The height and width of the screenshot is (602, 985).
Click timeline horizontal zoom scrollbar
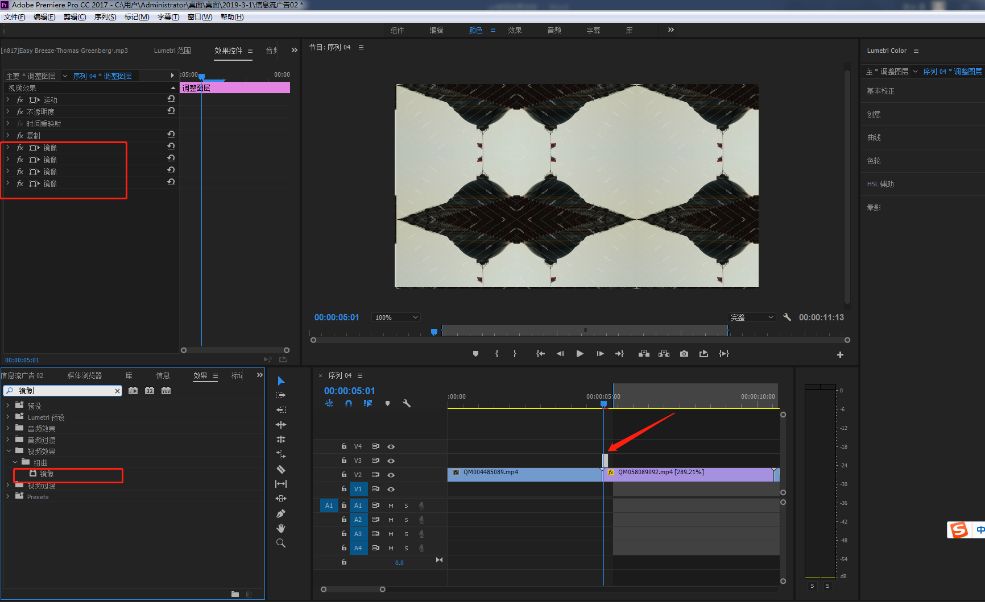(x=353, y=590)
